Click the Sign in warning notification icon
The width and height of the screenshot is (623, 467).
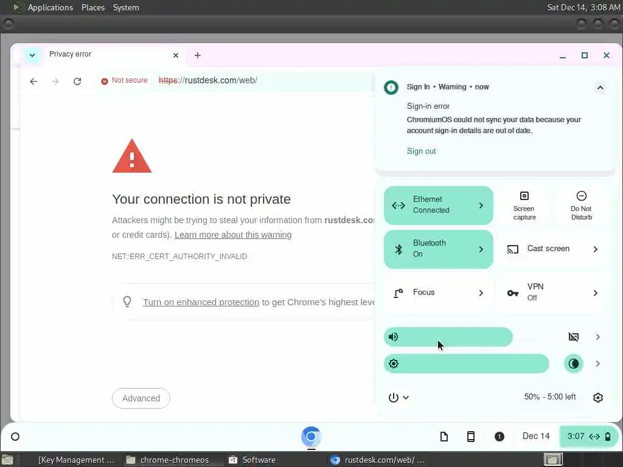[x=391, y=88]
